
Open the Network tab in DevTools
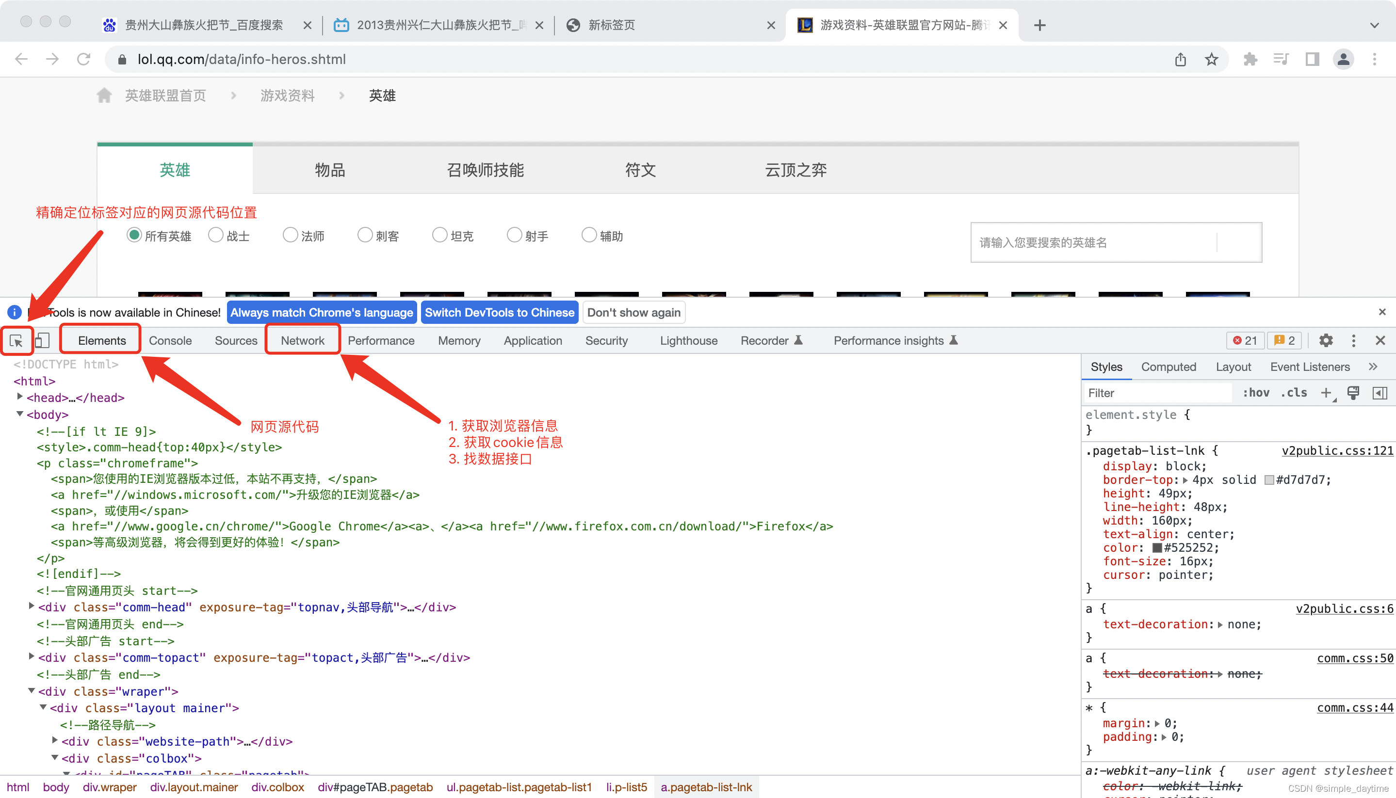(301, 340)
